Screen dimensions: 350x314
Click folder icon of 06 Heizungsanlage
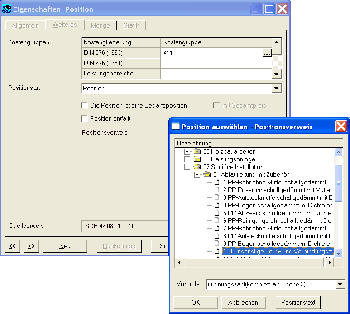click(197, 159)
